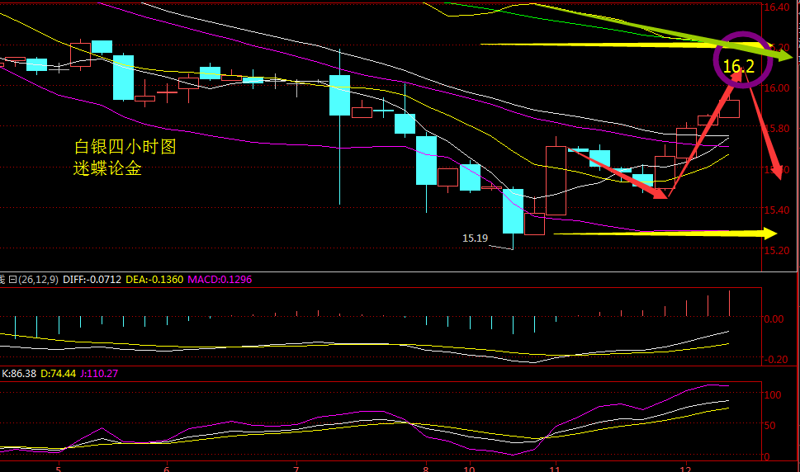The image size is (800, 472).
Task: Click the 15.80 price axis label
Action: pos(778,129)
